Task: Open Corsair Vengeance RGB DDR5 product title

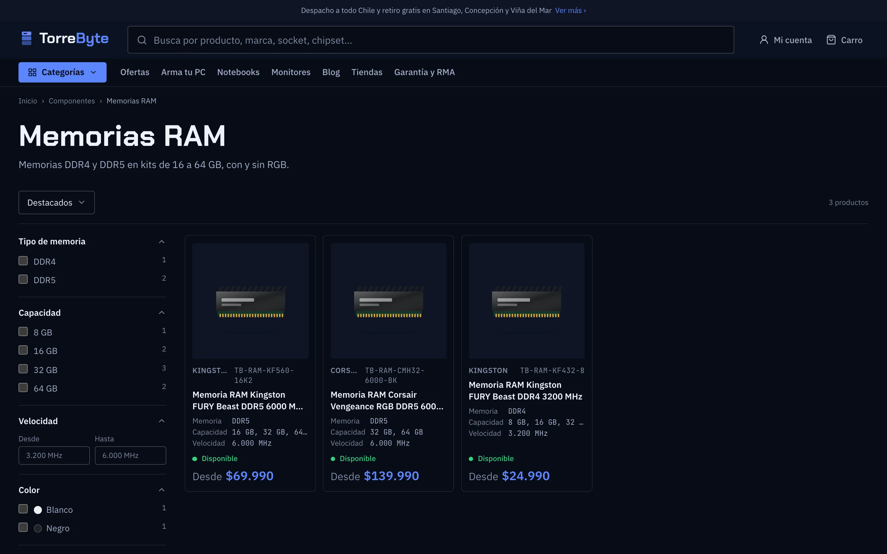Action: 387,400
